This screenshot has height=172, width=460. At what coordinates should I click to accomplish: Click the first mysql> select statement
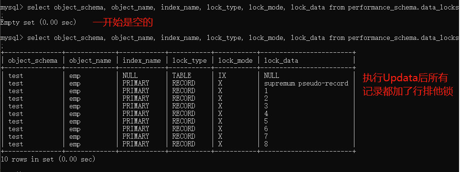229,8
